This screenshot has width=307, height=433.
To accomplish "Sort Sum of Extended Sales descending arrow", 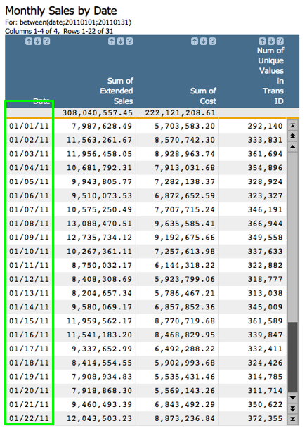I will tap(120, 41).
